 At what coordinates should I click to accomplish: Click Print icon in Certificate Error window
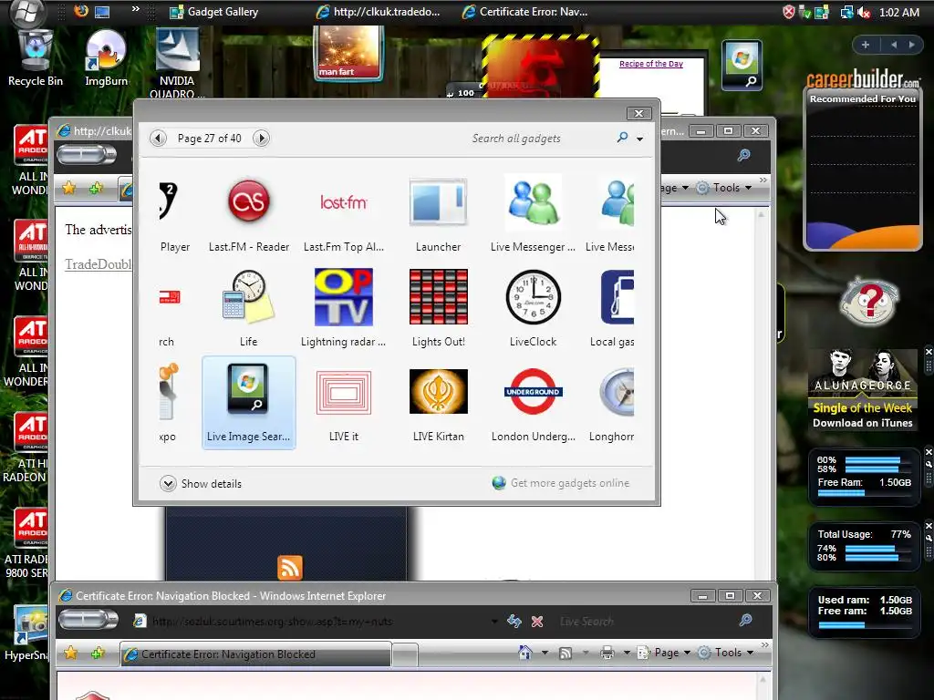607,653
